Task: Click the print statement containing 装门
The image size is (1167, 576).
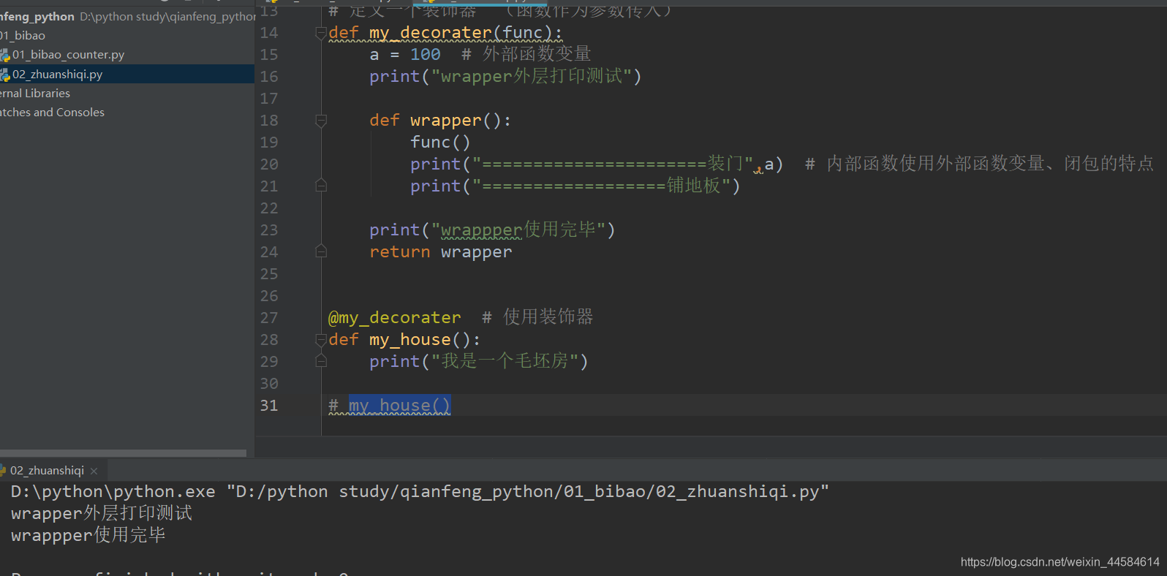Action: coord(597,164)
